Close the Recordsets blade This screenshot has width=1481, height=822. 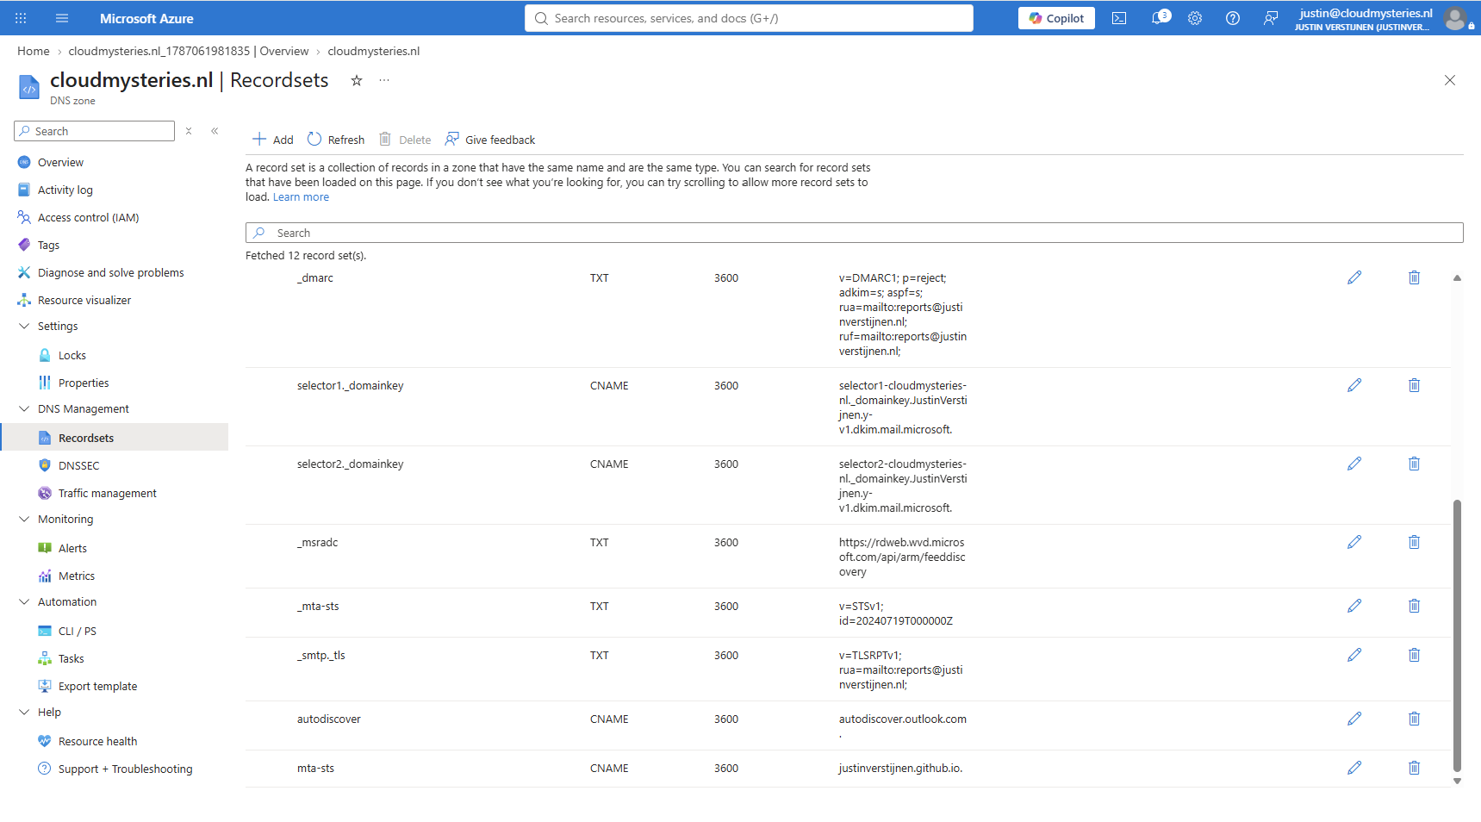(x=1450, y=80)
